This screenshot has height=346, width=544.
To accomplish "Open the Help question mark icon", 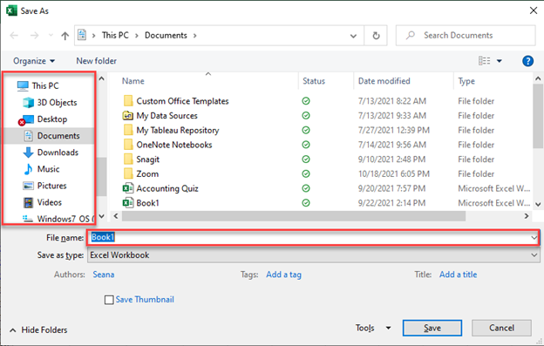I will pos(527,61).
